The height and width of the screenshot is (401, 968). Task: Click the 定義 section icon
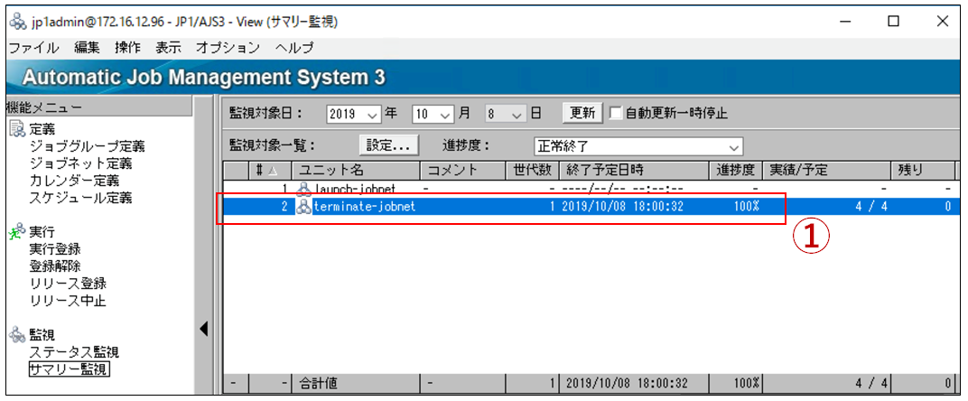pos(16,129)
